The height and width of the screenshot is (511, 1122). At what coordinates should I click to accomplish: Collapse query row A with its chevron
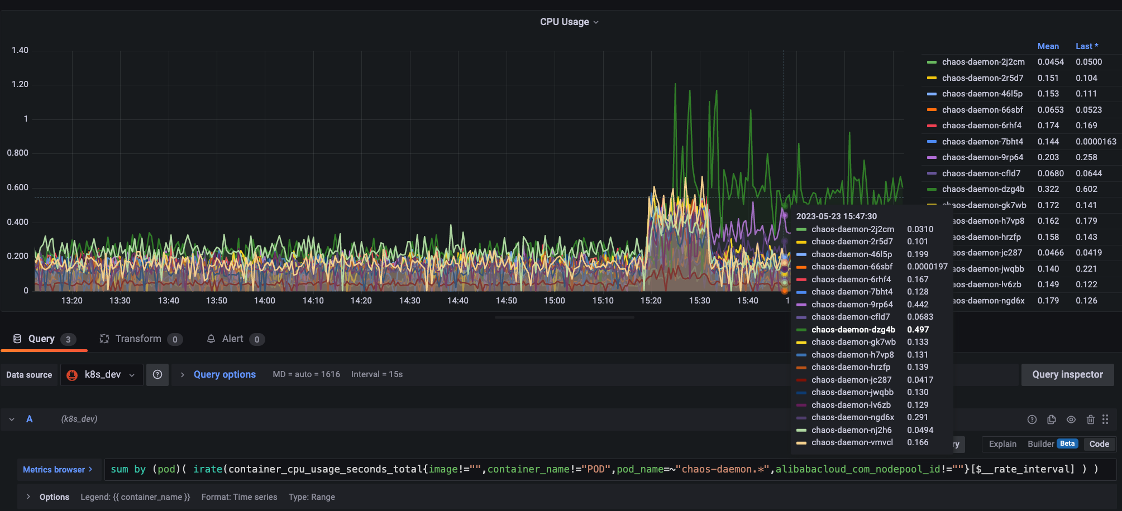point(12,419)
